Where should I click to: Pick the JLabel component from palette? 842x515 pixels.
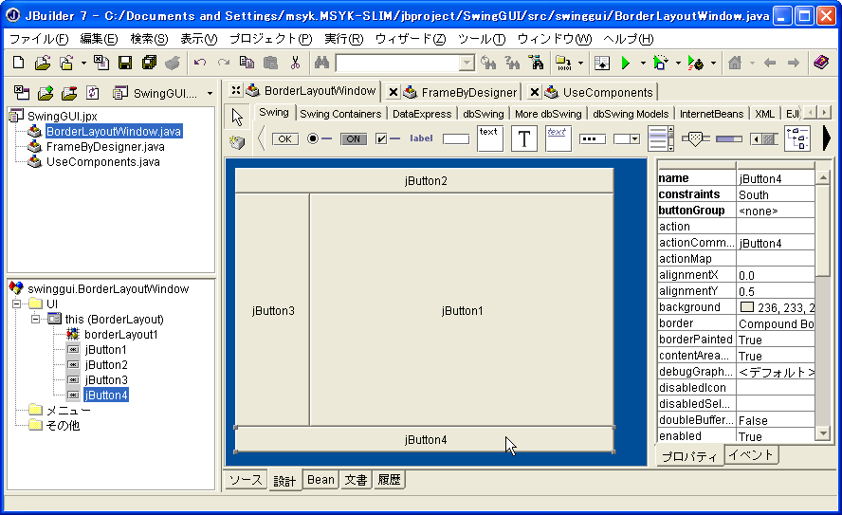click(x=421, y=138)
